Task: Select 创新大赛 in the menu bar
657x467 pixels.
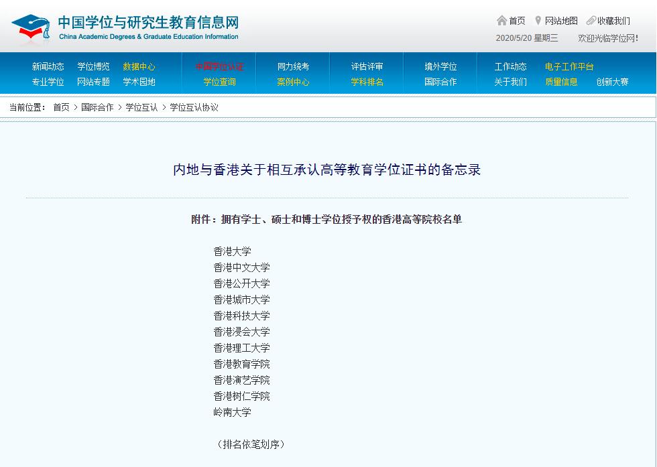Action: point(612,81)
